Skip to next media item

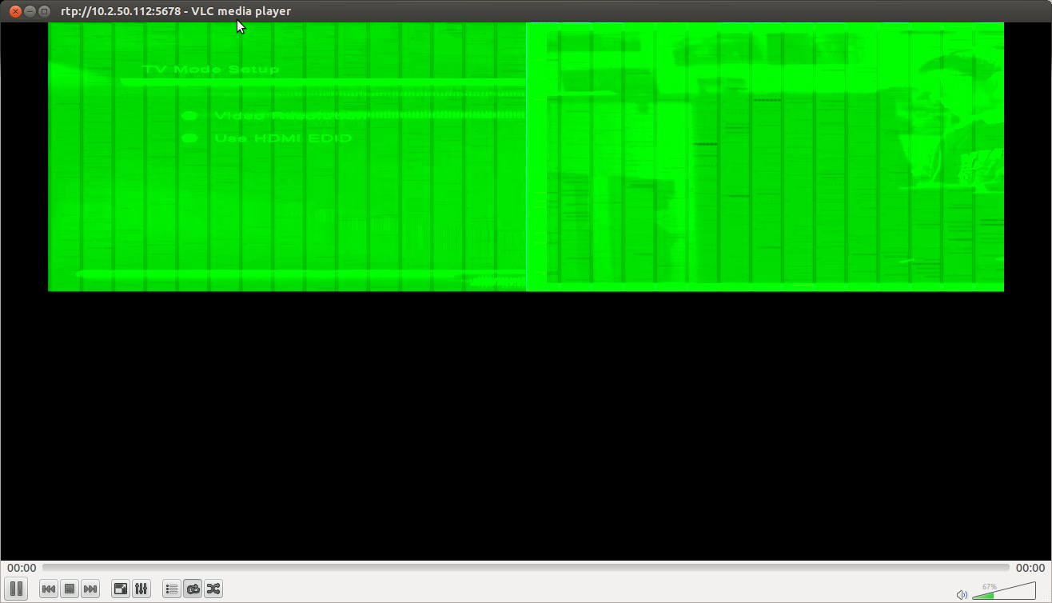pos(90,589)
